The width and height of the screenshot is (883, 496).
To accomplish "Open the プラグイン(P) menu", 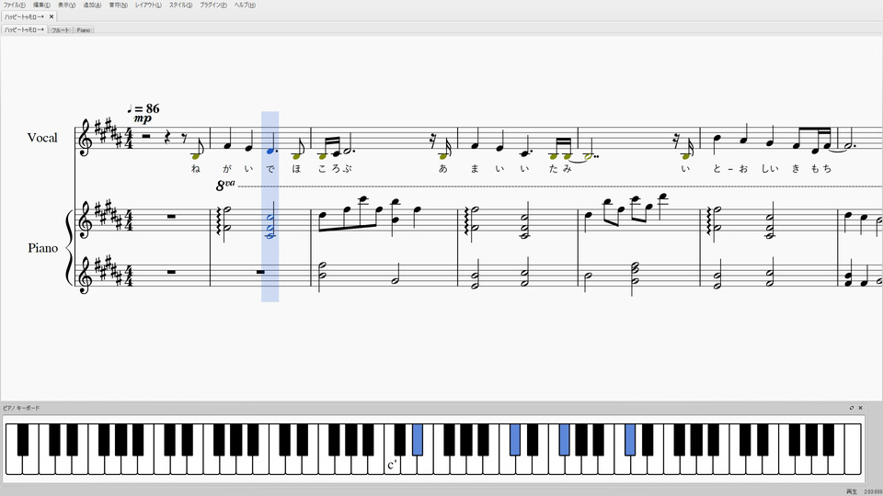I will tap(213, 6).
